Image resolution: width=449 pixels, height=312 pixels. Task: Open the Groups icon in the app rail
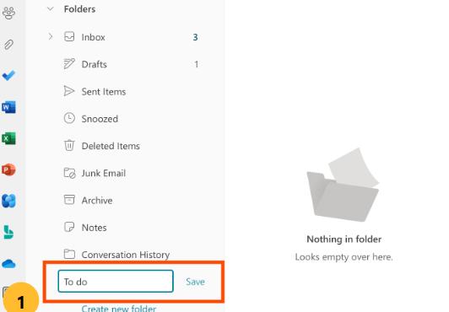9,13
